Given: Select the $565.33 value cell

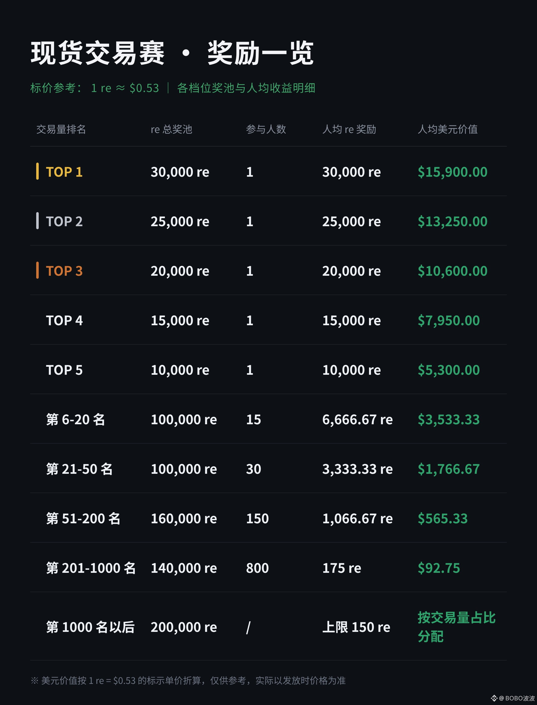Looking at the screenshot, I should pos(443,518).
